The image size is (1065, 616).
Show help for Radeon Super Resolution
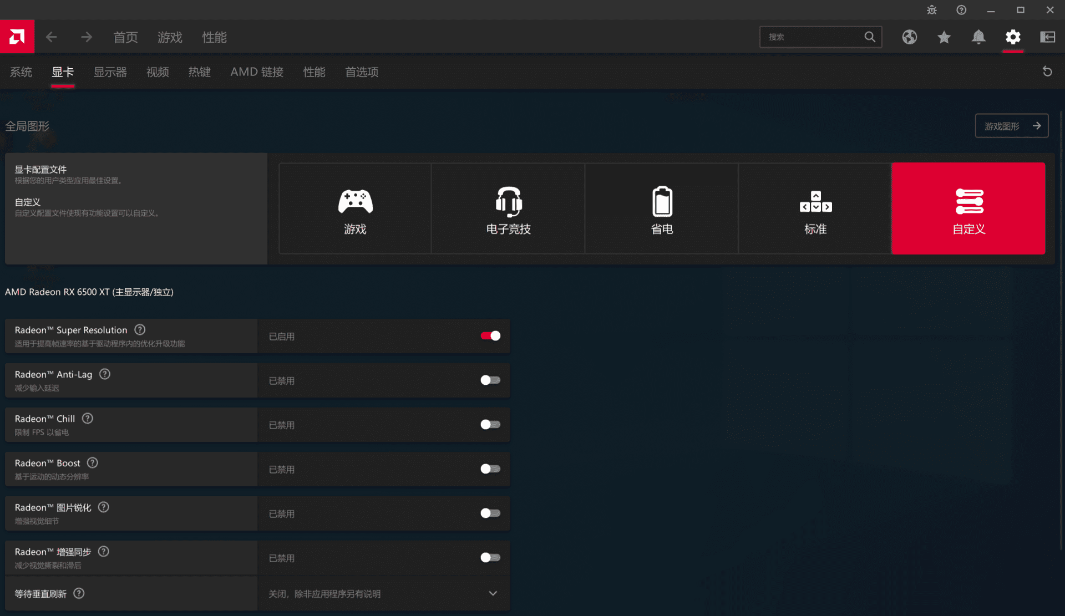[x=140, y=330]
